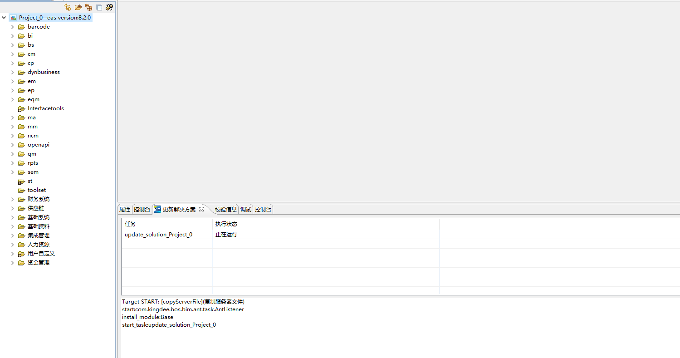Select the update_solution_Project_0 task row
This screenshot has width=680, height=358.
tap(158, 235)
